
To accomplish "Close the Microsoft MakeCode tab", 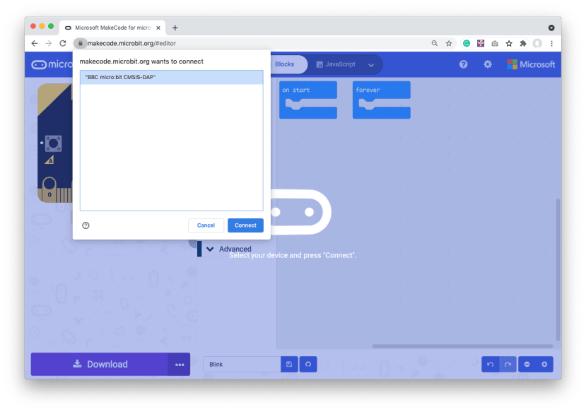I will (158, 28).
